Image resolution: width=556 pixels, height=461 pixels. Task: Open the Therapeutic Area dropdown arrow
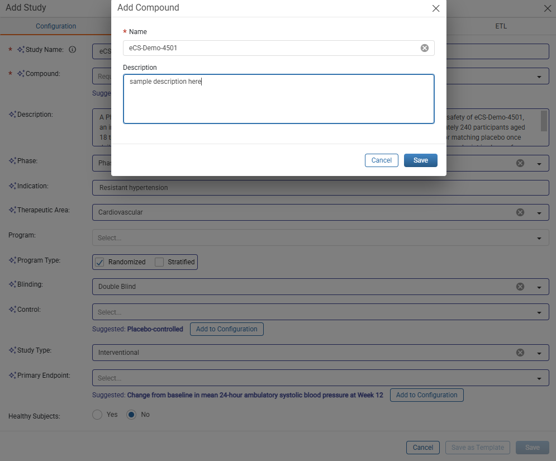[x=539, y=213]
